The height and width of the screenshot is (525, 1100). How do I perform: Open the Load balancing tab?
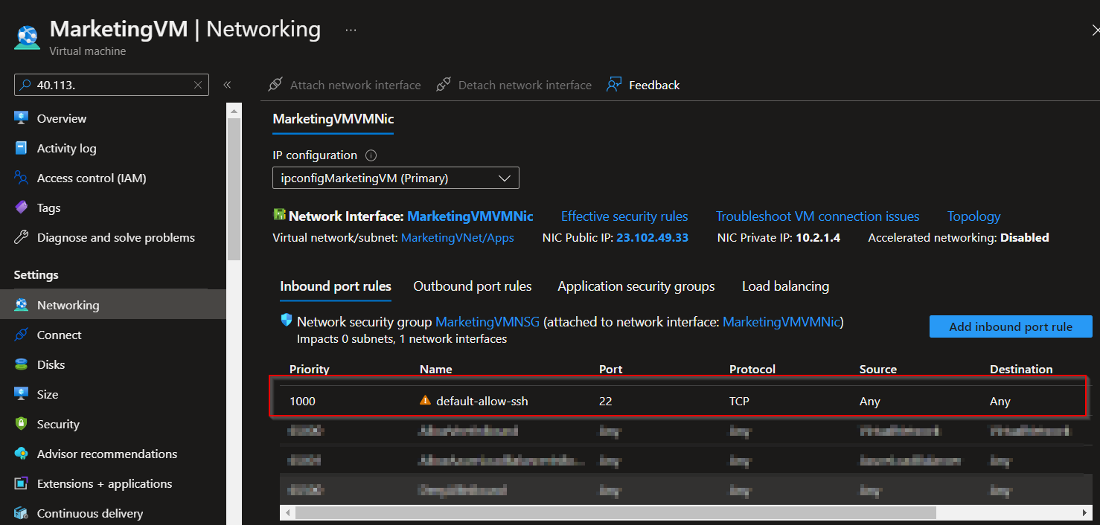[x=785, y=286]
